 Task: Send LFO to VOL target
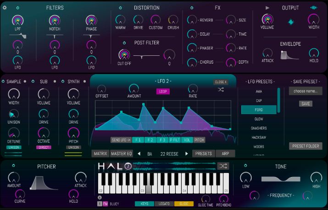point(187,140)
